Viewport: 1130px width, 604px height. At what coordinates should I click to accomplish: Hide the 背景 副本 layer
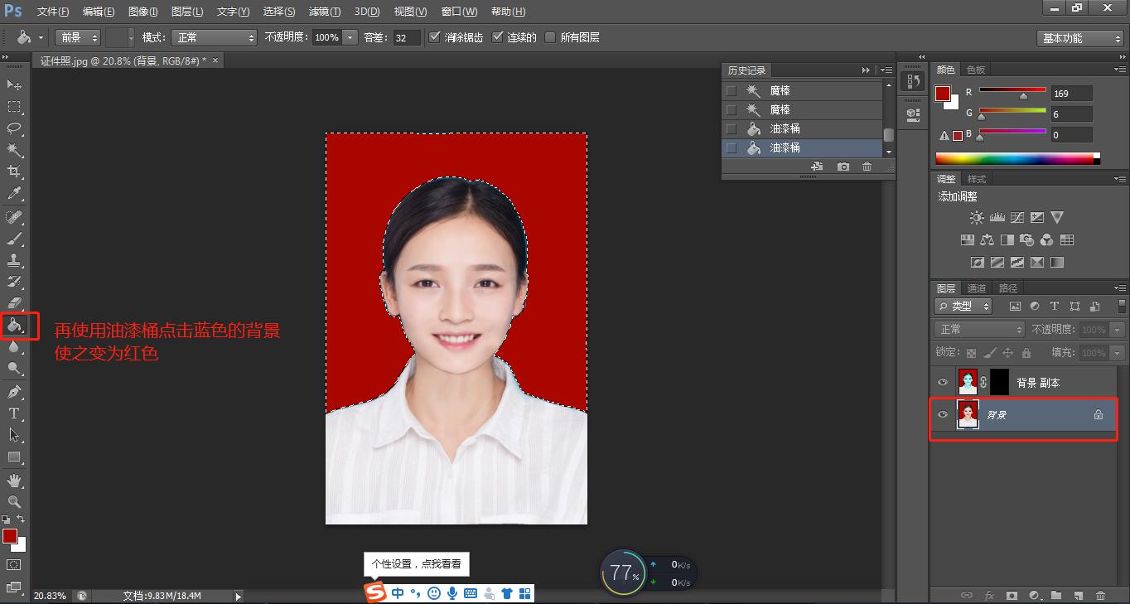tap(942, 382)
